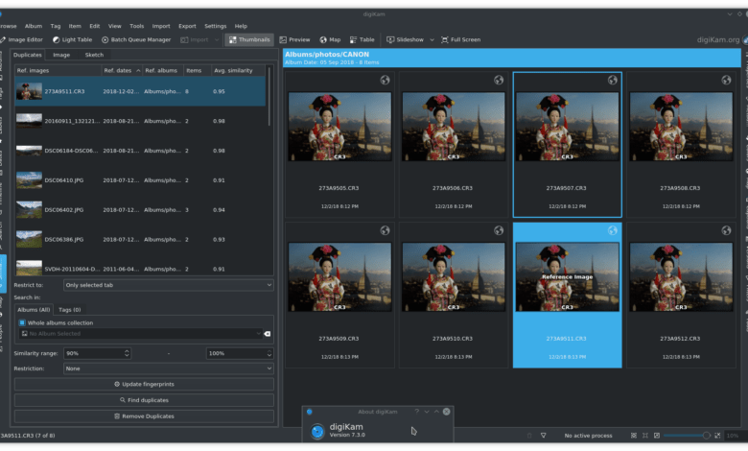Switch to Thumbnails view
The height and width of the screenshot is (451, 748).
249,39
